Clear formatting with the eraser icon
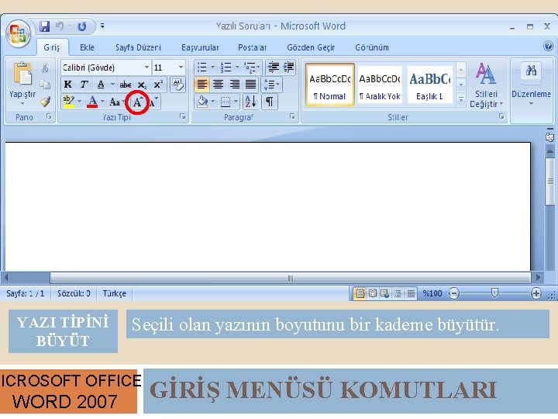558x419 pixels. coord(177,85)
